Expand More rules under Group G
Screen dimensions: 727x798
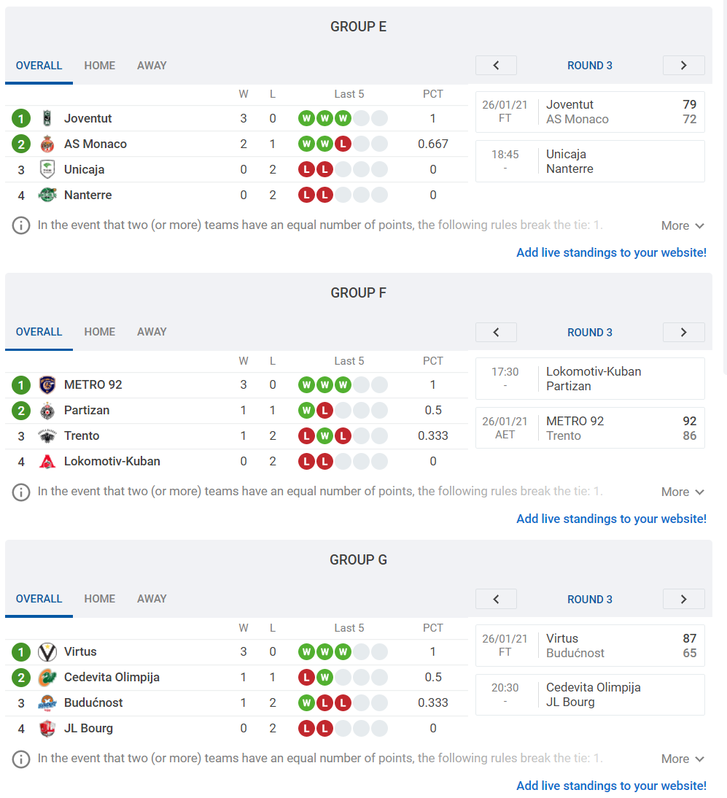(683, 759)
